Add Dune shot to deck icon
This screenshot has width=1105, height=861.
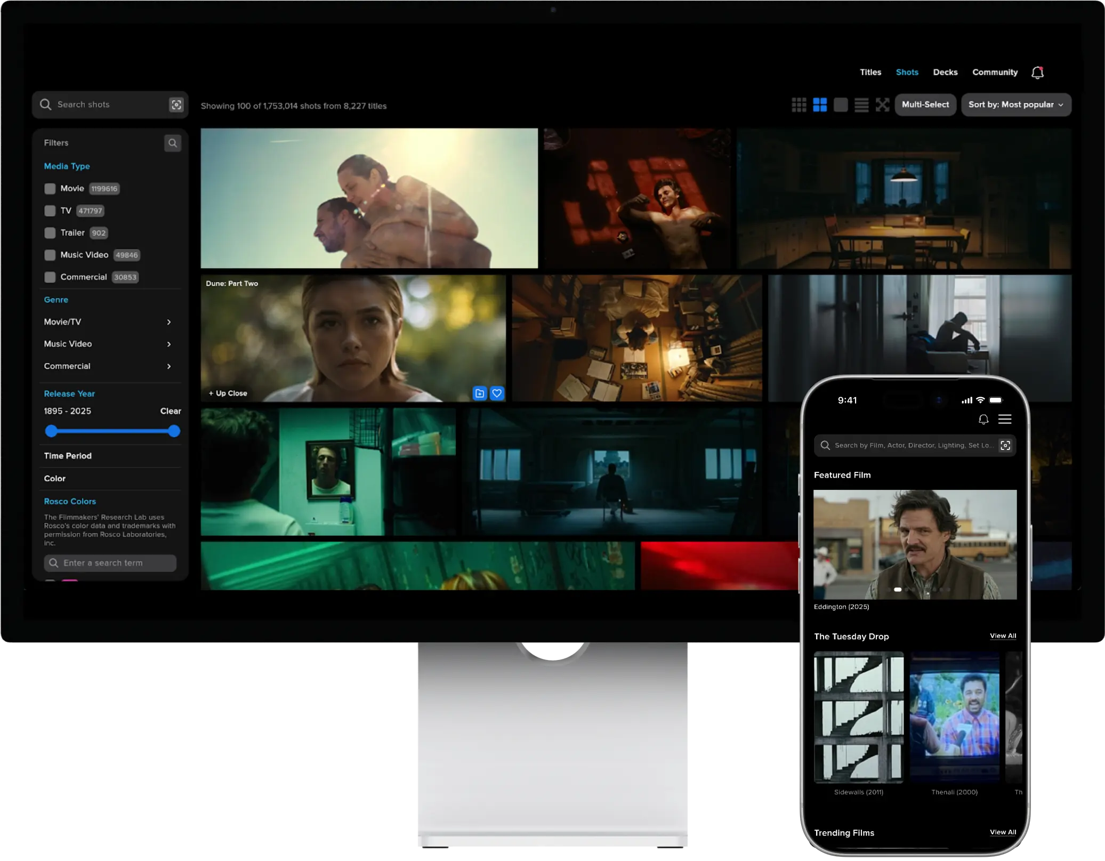480,393
